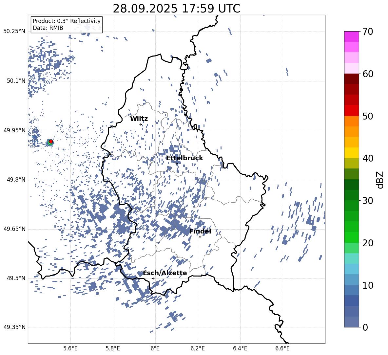The image size is (388, 355).
Task: Click the colorbar tick value 70
Action: [368, 32]
